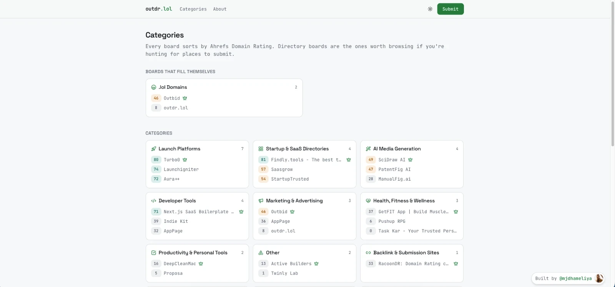This screenshot has width=615, height=287.
Task: Click the 71 rating badge for Next.js SaaS Boilerplate
Action: click(x=156, y=212)
